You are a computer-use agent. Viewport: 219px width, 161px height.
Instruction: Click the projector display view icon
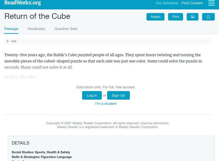193,17
